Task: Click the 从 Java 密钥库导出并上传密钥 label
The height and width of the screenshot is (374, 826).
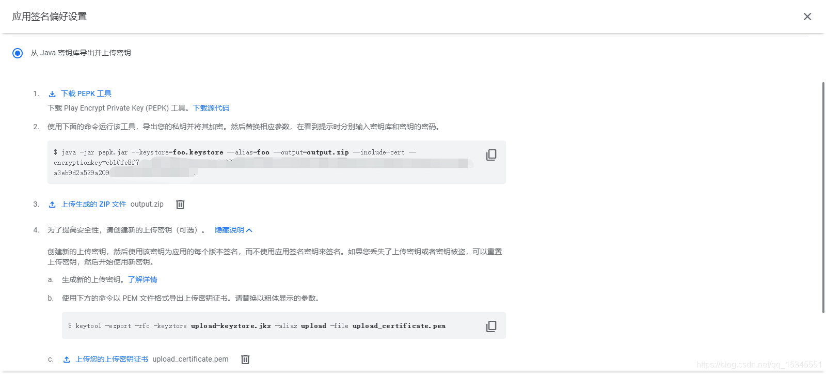Action: [81, 53]
